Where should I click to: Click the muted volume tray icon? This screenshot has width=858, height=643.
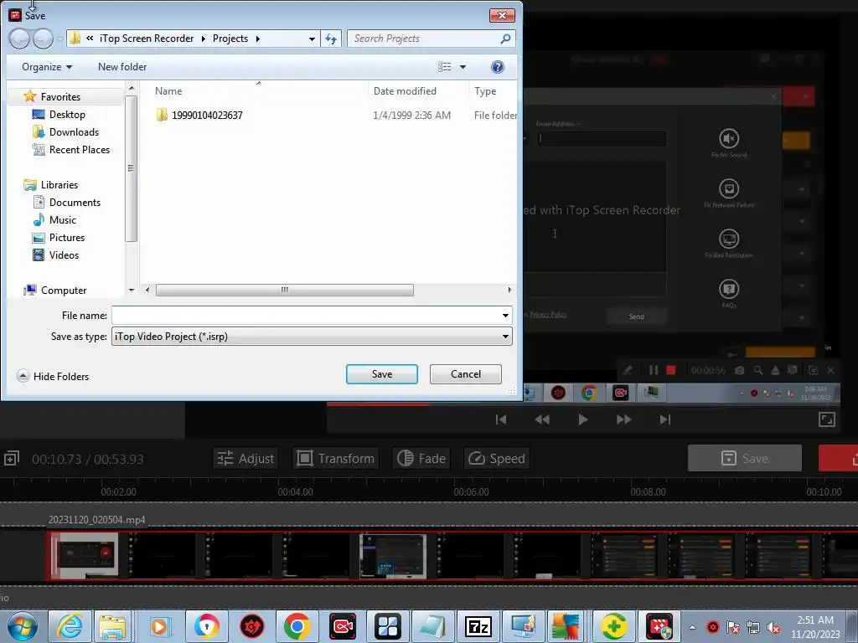pyautogui.click(x=773, y=627)
